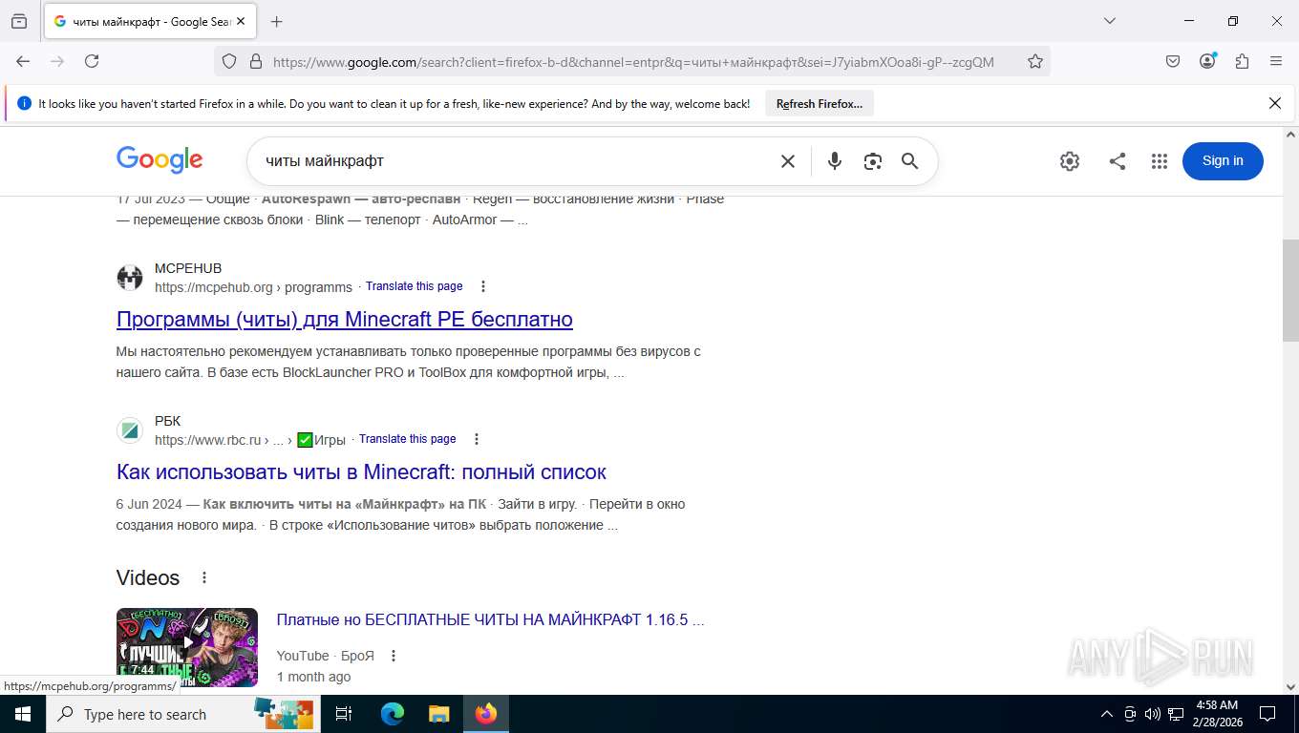Click the Firefox address bar URL
Screen dimensions: 1299x733
(633, 62)
